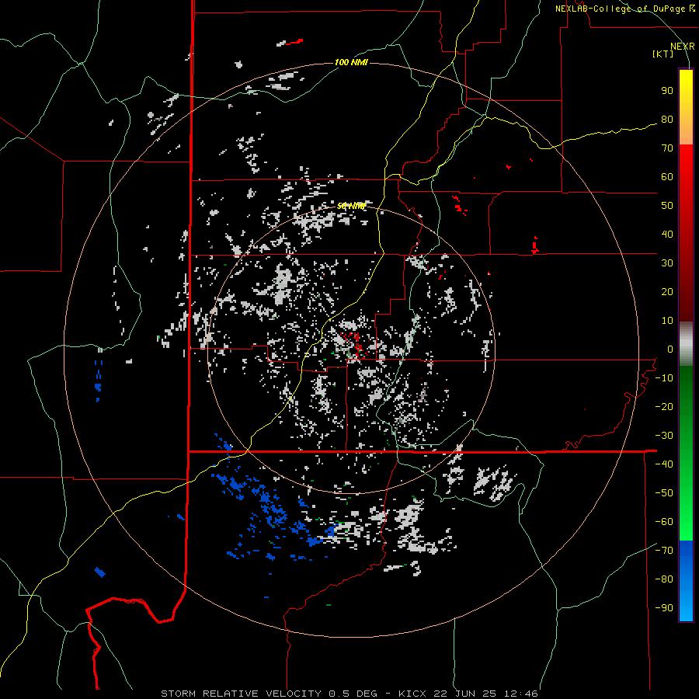The image size is (699, 699).
Task: Click the bright red segment of the color bar
Action: click(x=686, y=174)
